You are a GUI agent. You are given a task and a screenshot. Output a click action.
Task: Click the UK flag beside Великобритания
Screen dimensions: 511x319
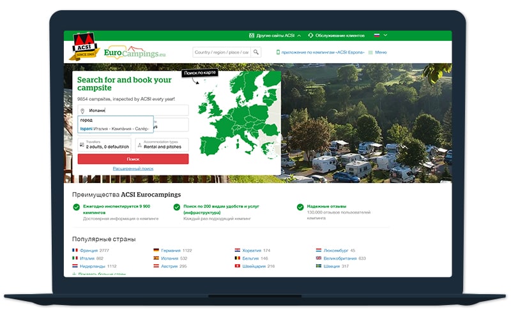(319, 258)
